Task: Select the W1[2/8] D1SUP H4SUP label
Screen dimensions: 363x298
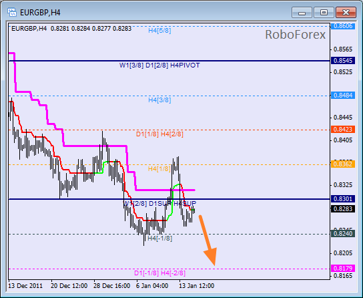Action: 159,204
